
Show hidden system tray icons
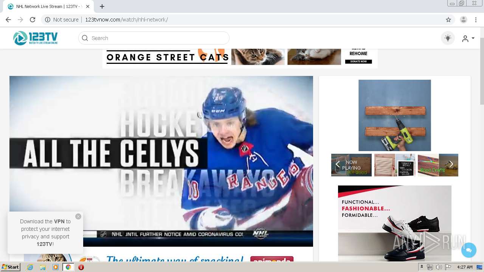click(x=422, y=267)
